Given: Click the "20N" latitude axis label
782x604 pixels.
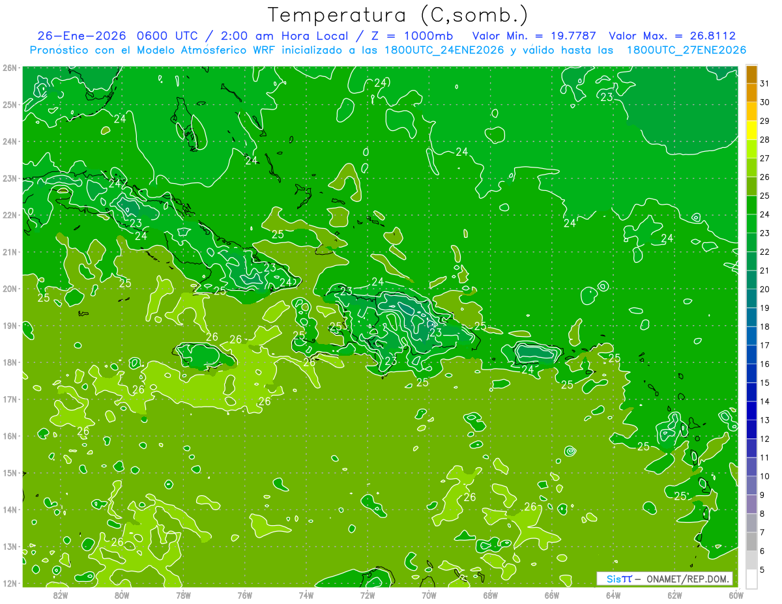Looking at the screenshot, I should point(10,289).
